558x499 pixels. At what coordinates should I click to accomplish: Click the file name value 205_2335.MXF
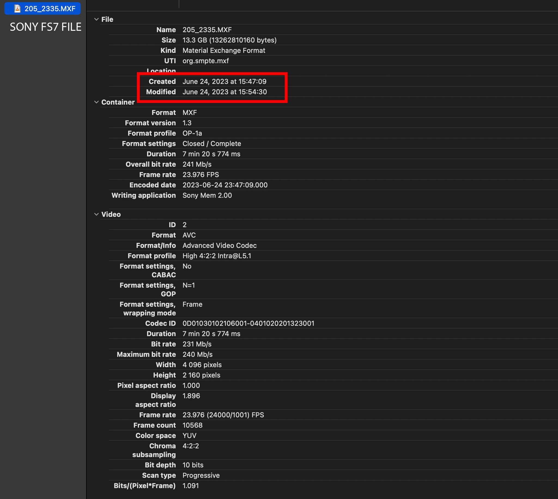(207, 30)
